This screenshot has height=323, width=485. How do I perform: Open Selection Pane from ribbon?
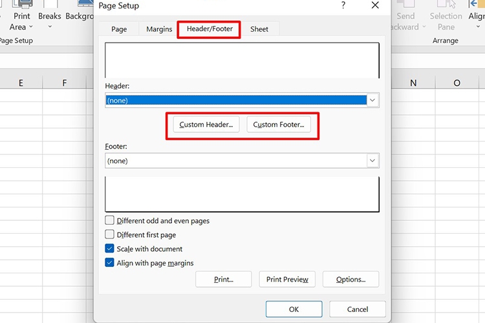click(x=446, y=17)
